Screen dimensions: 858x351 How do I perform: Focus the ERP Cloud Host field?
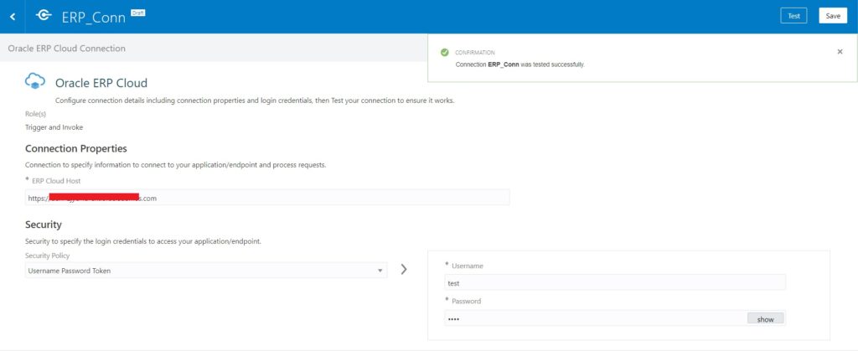[266, 198]
